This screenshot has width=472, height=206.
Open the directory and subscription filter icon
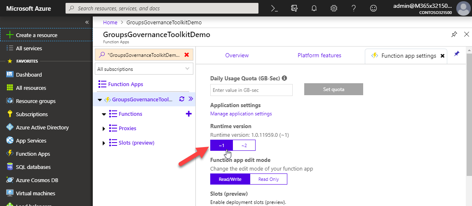(x=294, y=8)
